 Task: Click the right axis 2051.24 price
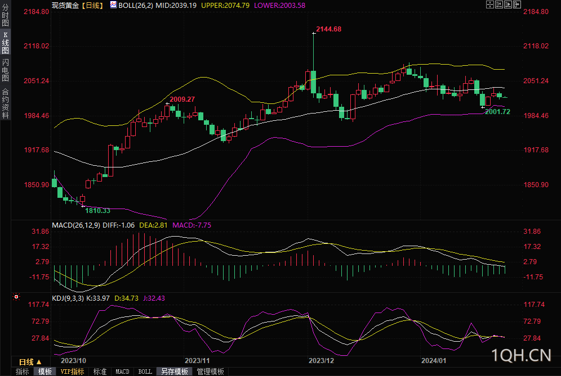pyautogui.click(x=536, y=81)
